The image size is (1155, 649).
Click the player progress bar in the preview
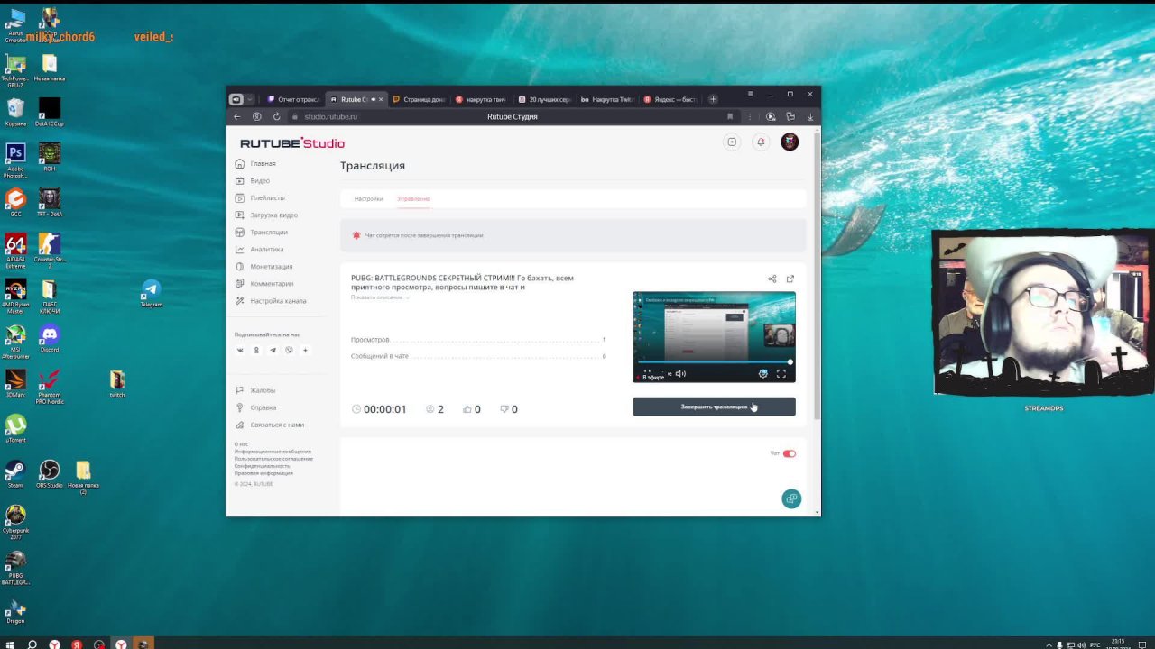[714, 362]
